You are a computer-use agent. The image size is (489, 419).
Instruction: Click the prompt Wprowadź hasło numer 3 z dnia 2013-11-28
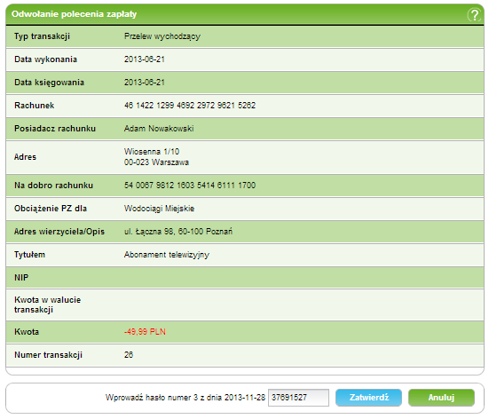185,398
